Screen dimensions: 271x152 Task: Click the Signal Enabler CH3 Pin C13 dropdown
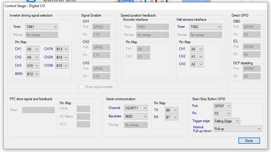pos(101,76)
